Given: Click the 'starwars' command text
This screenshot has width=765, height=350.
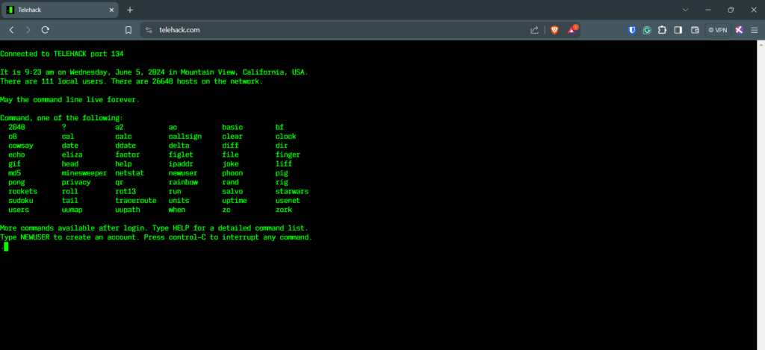Looking at the screenshot, I should click(x=292, y=192).
